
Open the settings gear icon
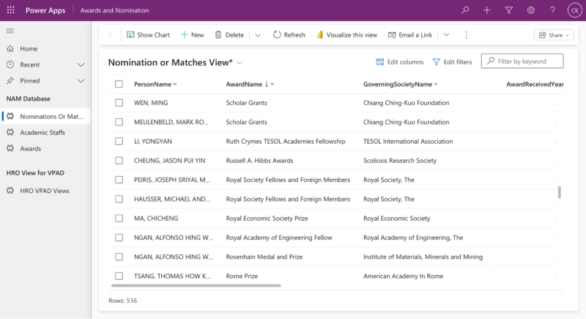[x=530, y=10]
